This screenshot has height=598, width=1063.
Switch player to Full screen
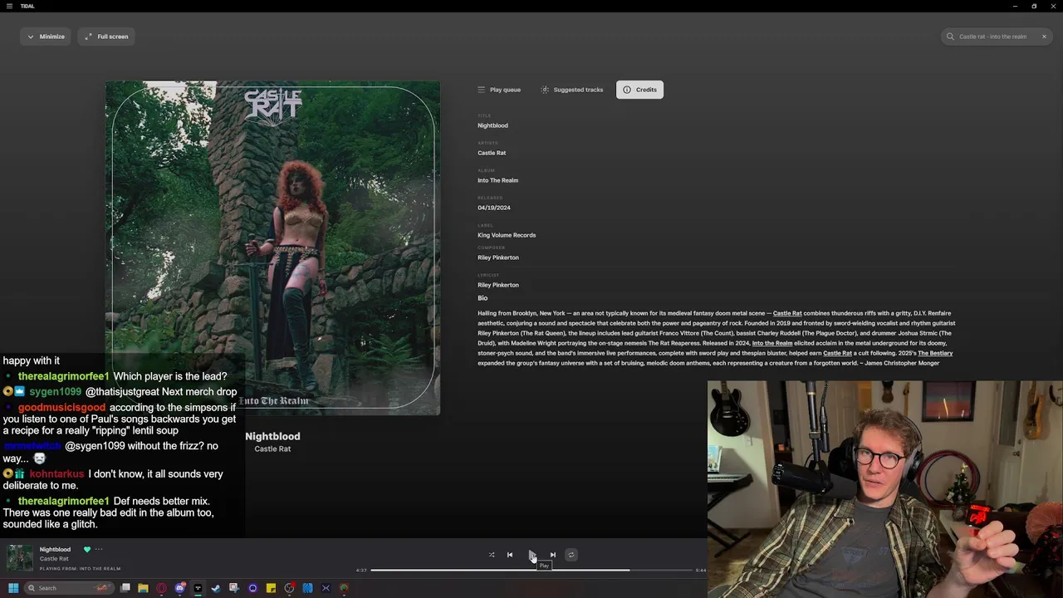(x=106, y=37)
